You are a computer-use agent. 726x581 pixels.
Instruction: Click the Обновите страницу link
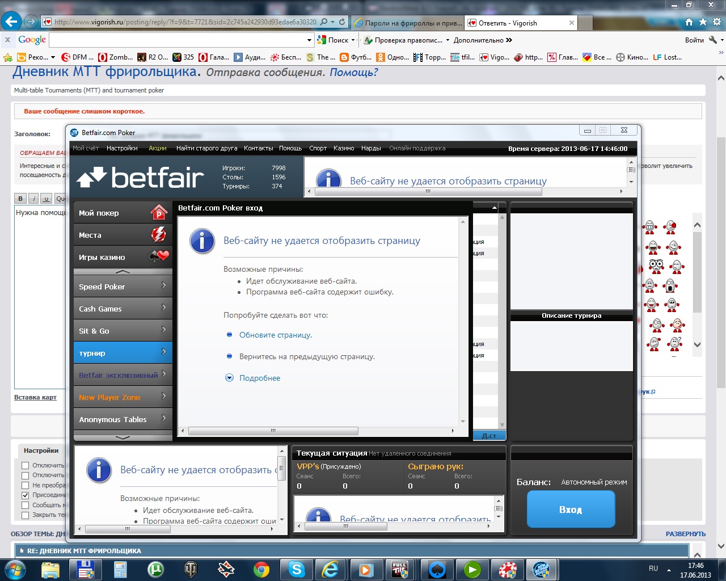coord(276,335)
